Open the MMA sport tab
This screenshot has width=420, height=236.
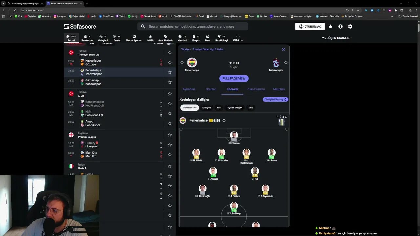(150, 38)
